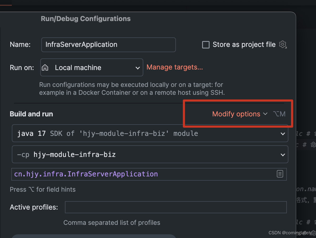Image resolution: width=316 pixels, height=238 pixels.
Task: Expand the java 17 SDK module dropdown
Action: pyautogui.click(x=150, y=133)
